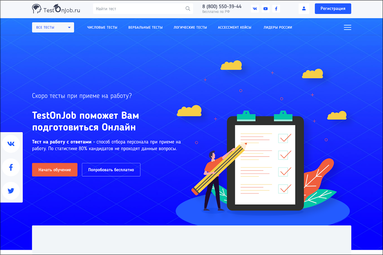Share via the Facebook icon in the side panel

click(11, 167)
